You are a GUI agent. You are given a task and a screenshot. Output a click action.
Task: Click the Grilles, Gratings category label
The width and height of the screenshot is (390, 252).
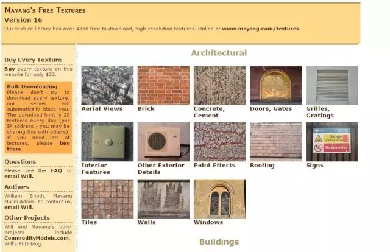click(x=320, y=112)
